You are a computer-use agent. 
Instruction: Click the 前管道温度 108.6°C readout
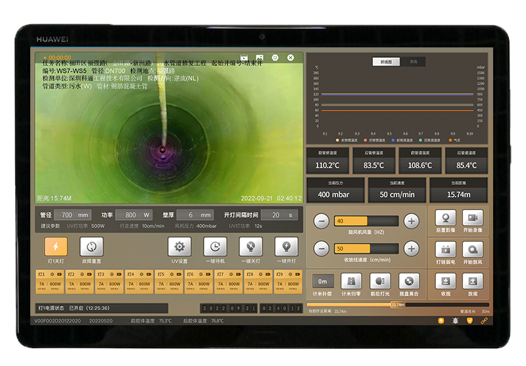[x=420, y=161]
